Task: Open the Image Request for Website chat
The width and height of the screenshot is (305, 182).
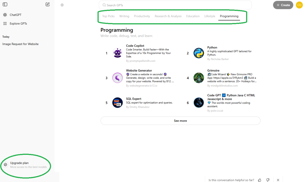Action: (x=21, y=44)
